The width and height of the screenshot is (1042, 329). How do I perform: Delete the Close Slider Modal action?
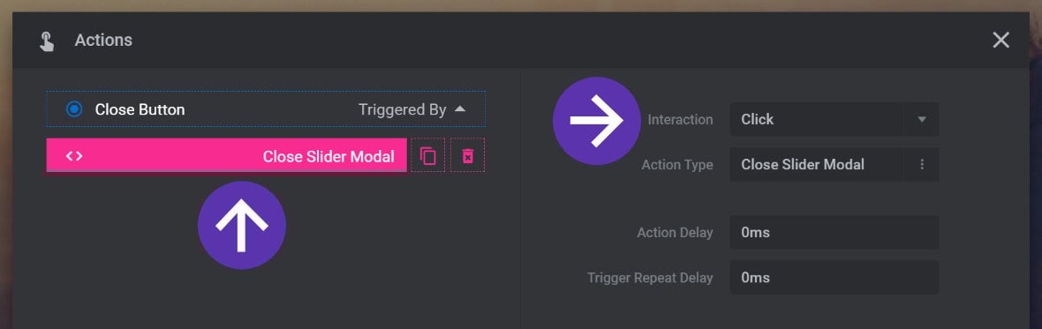pyautogui.click(x=468, y=155)
